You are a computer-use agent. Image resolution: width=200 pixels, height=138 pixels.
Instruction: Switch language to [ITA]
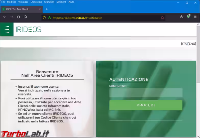(x=184, y=44)
